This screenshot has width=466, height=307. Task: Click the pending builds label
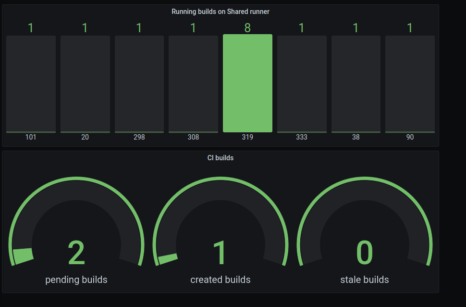point(76,280)
